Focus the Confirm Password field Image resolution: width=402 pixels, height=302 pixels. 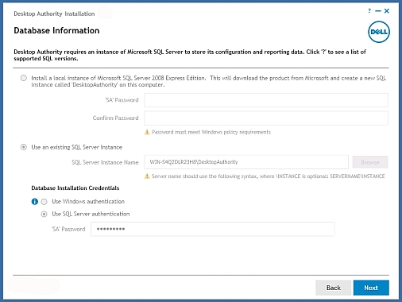click(266, 118)
